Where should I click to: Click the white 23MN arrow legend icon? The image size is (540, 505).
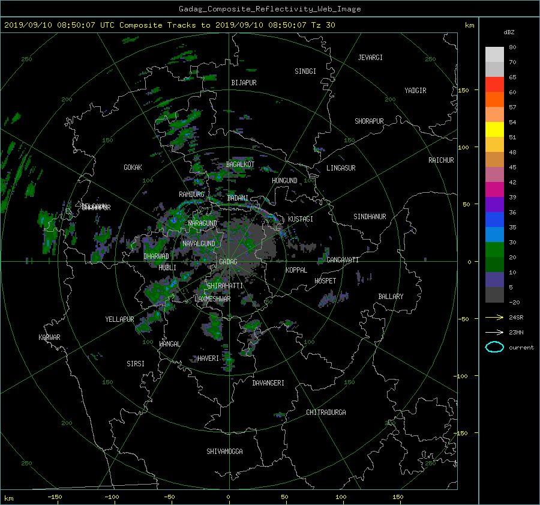494,332
